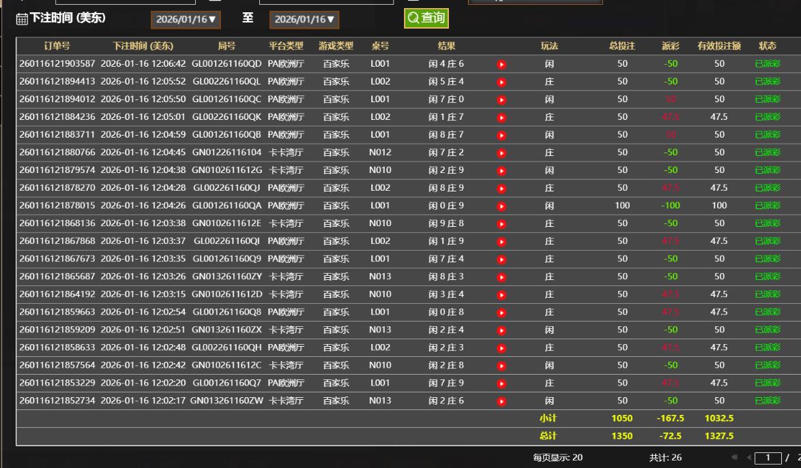Screen dimensions: 801x468
Task: Open the start date dropdown 2026/01/16
Action: click(x=186, y=20)
